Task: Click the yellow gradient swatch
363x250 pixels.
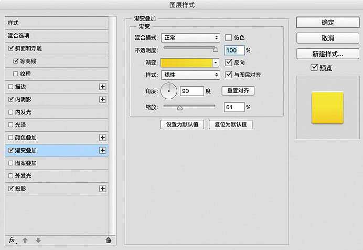Action: point(187,62)
